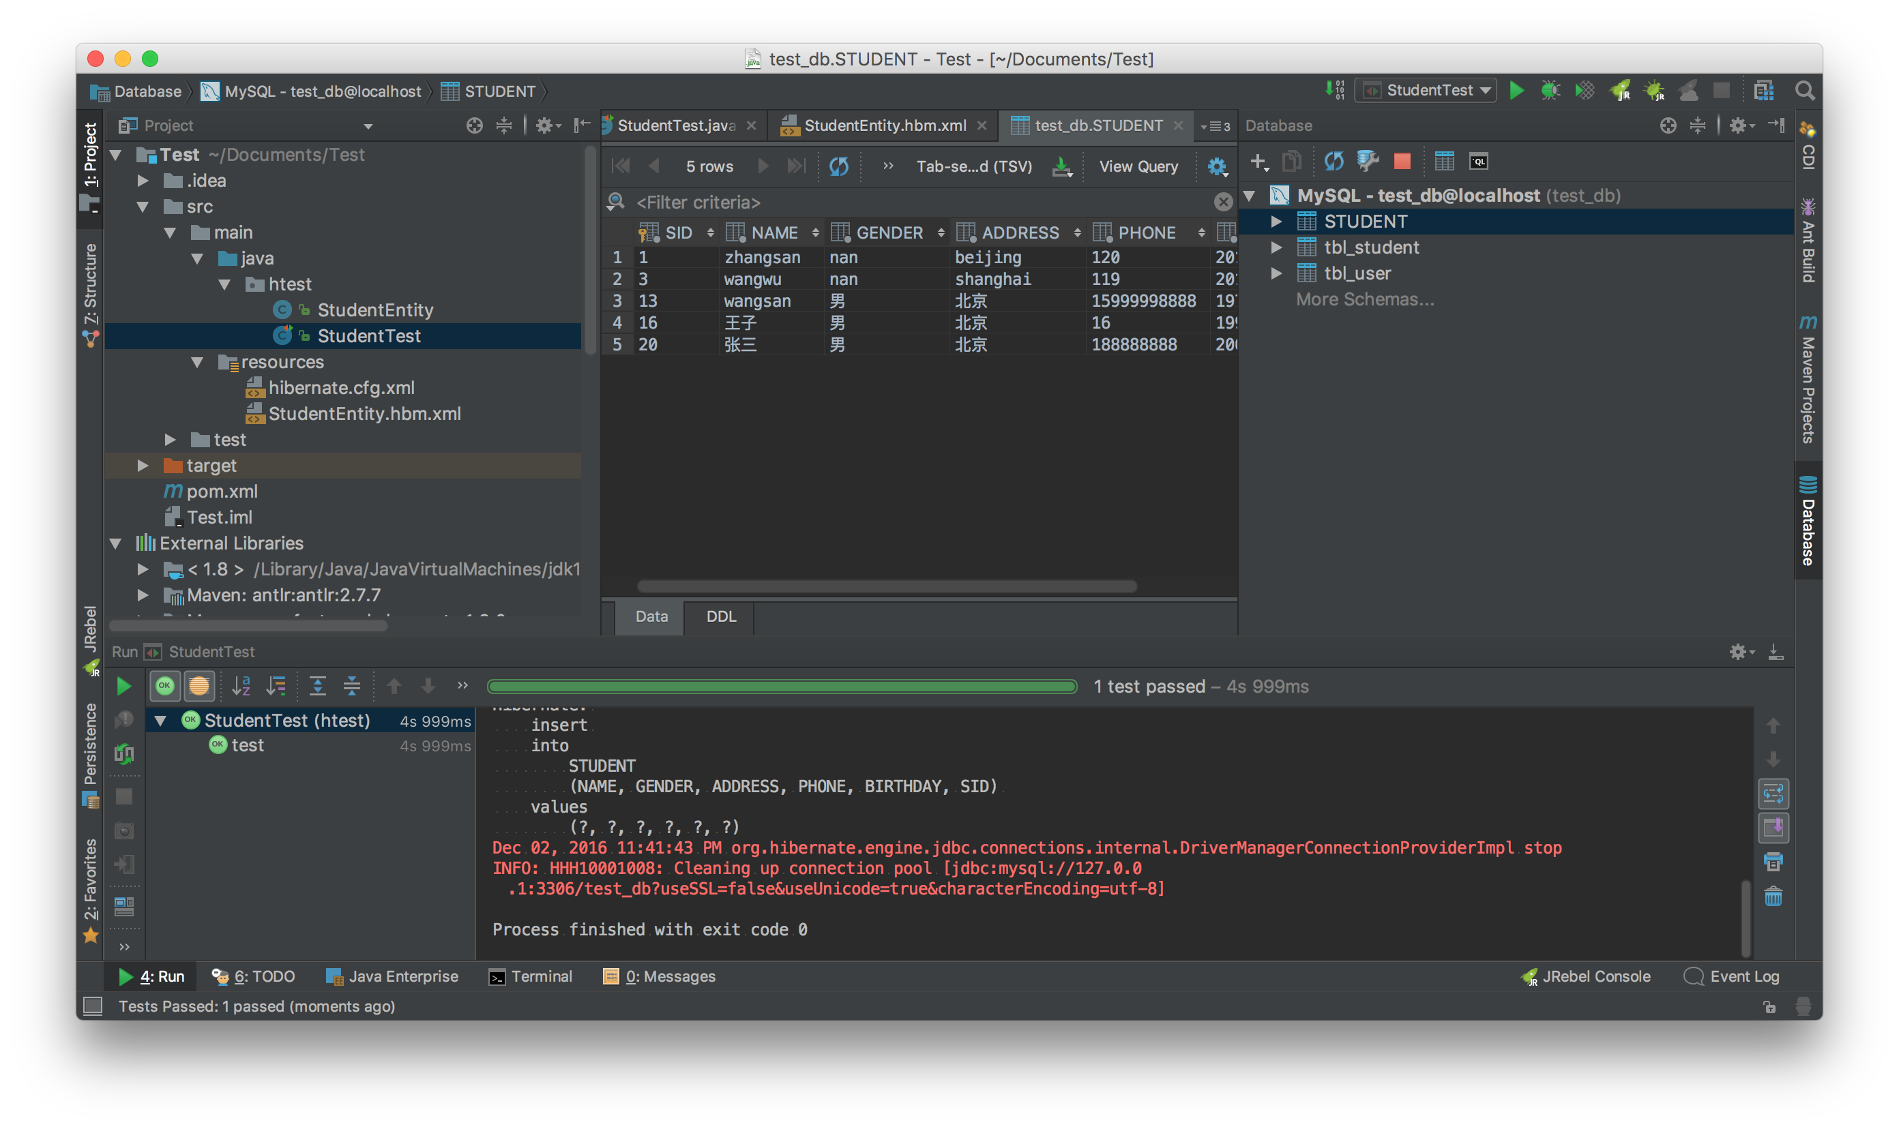This screenshot has width=1899, height=1129.
Task: Print console output icon
Action: (x=1773, y=862)
